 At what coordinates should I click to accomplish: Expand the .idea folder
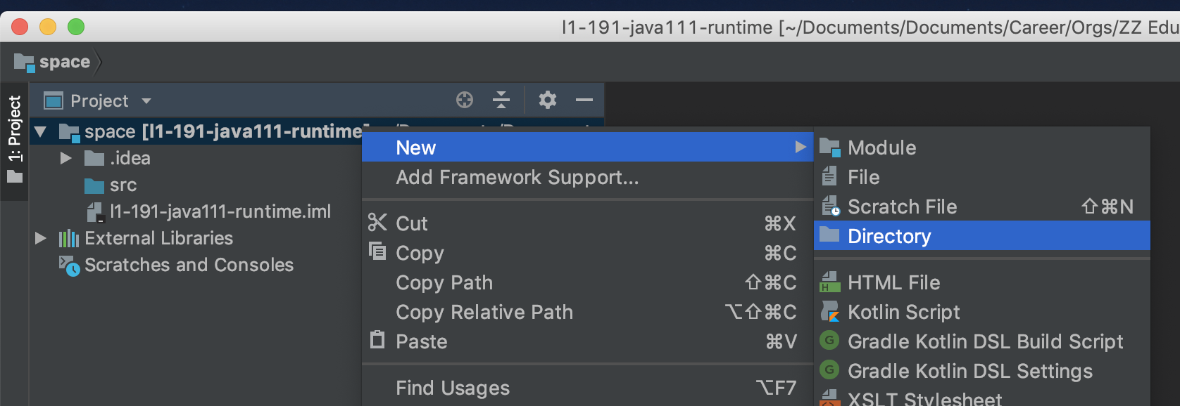click(65, 158)
